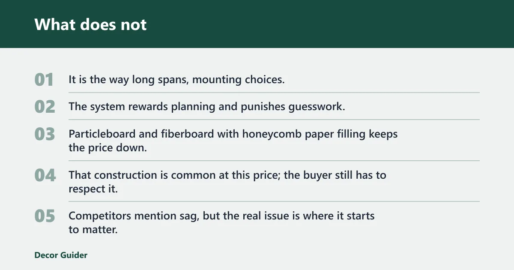Select the number 03 marker

coord(45,134)
